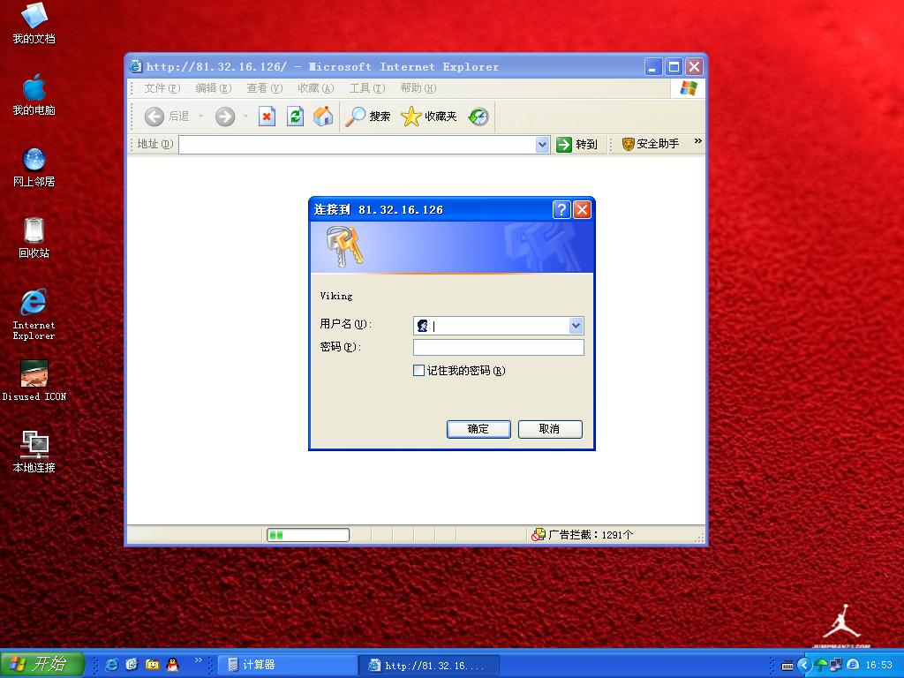Open Forward button history dropdown arrow
This screenshot has width=904, height=678.
245,117
